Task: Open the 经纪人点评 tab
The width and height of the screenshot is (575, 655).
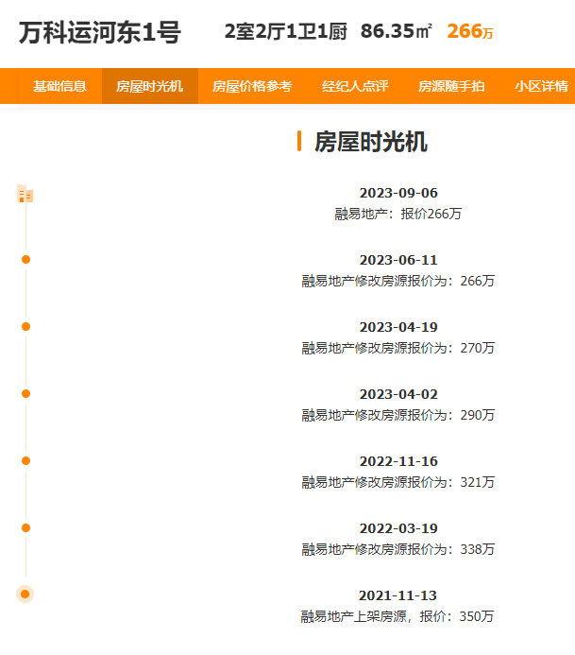Action: (x=355, y=86)
